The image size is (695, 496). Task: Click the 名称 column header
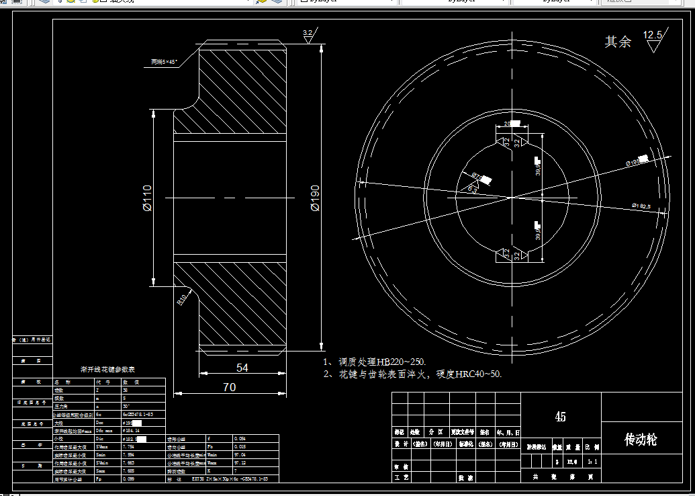pos(62,382)
